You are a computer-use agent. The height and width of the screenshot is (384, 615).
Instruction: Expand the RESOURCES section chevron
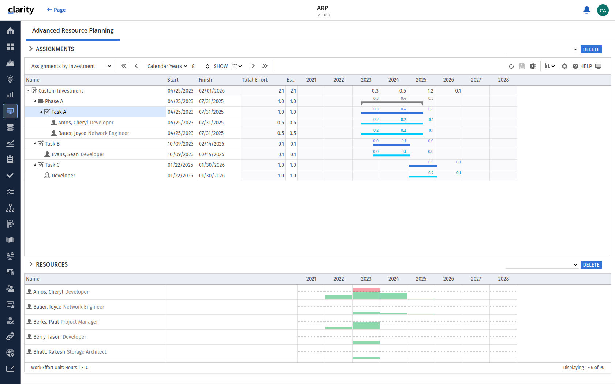[31, 264]
